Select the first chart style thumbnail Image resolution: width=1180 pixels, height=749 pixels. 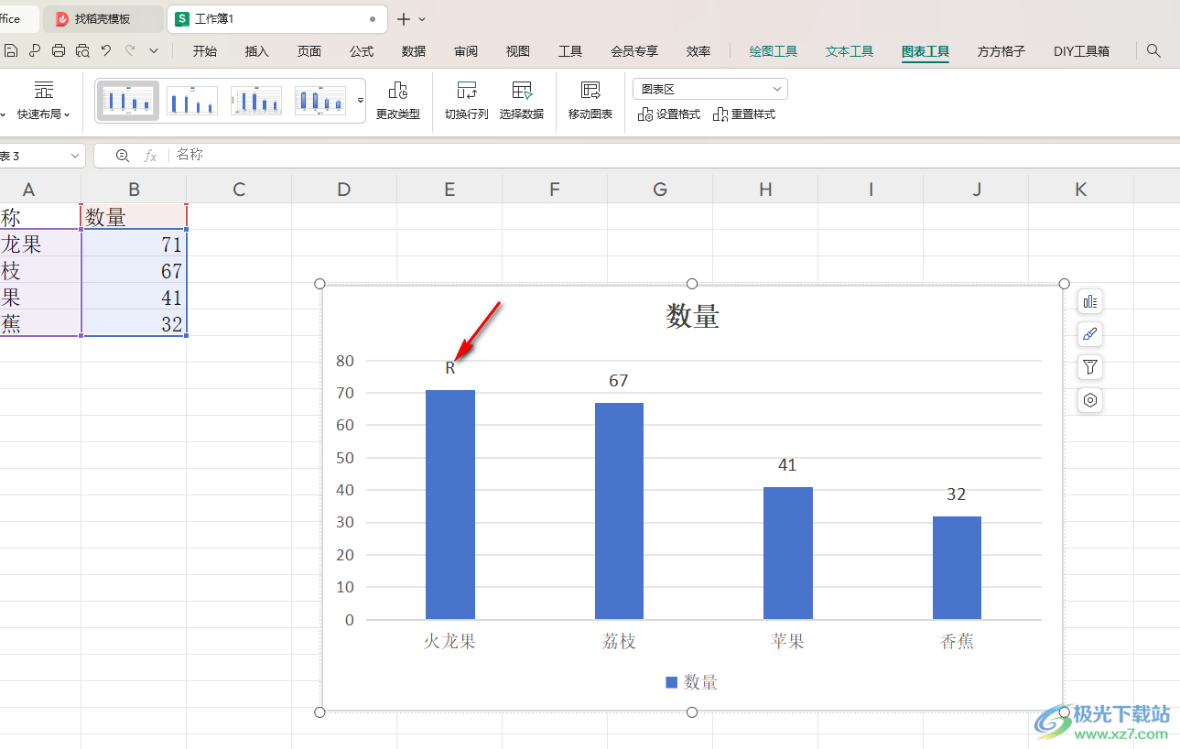point(128,100)
